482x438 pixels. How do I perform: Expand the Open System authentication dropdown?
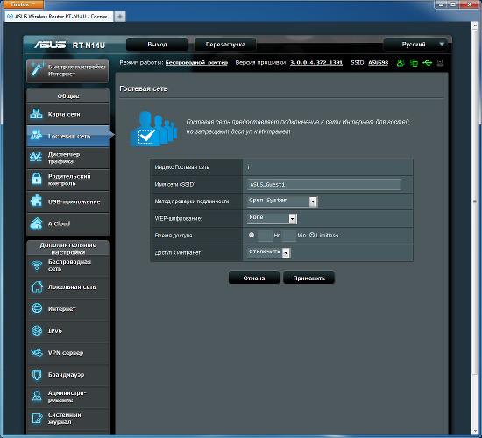(282, 201)
